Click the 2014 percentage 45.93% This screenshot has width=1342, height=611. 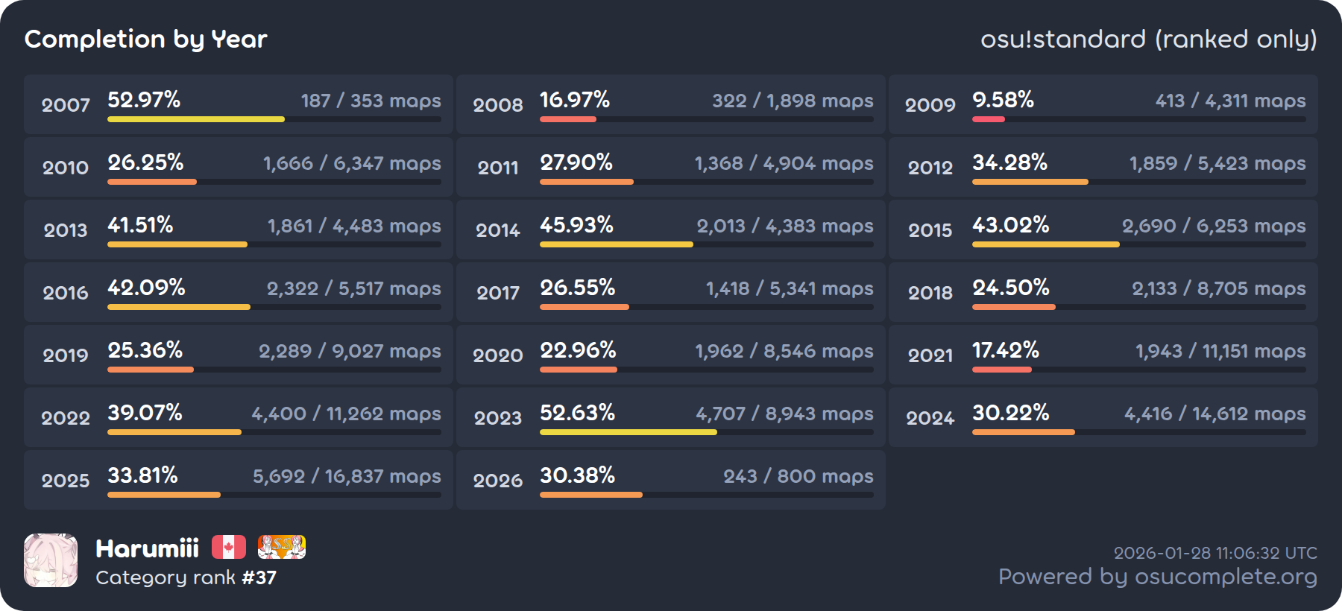tap(576, 225)
